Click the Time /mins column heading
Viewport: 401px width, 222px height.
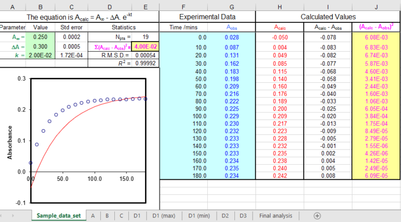click(183, 27)
